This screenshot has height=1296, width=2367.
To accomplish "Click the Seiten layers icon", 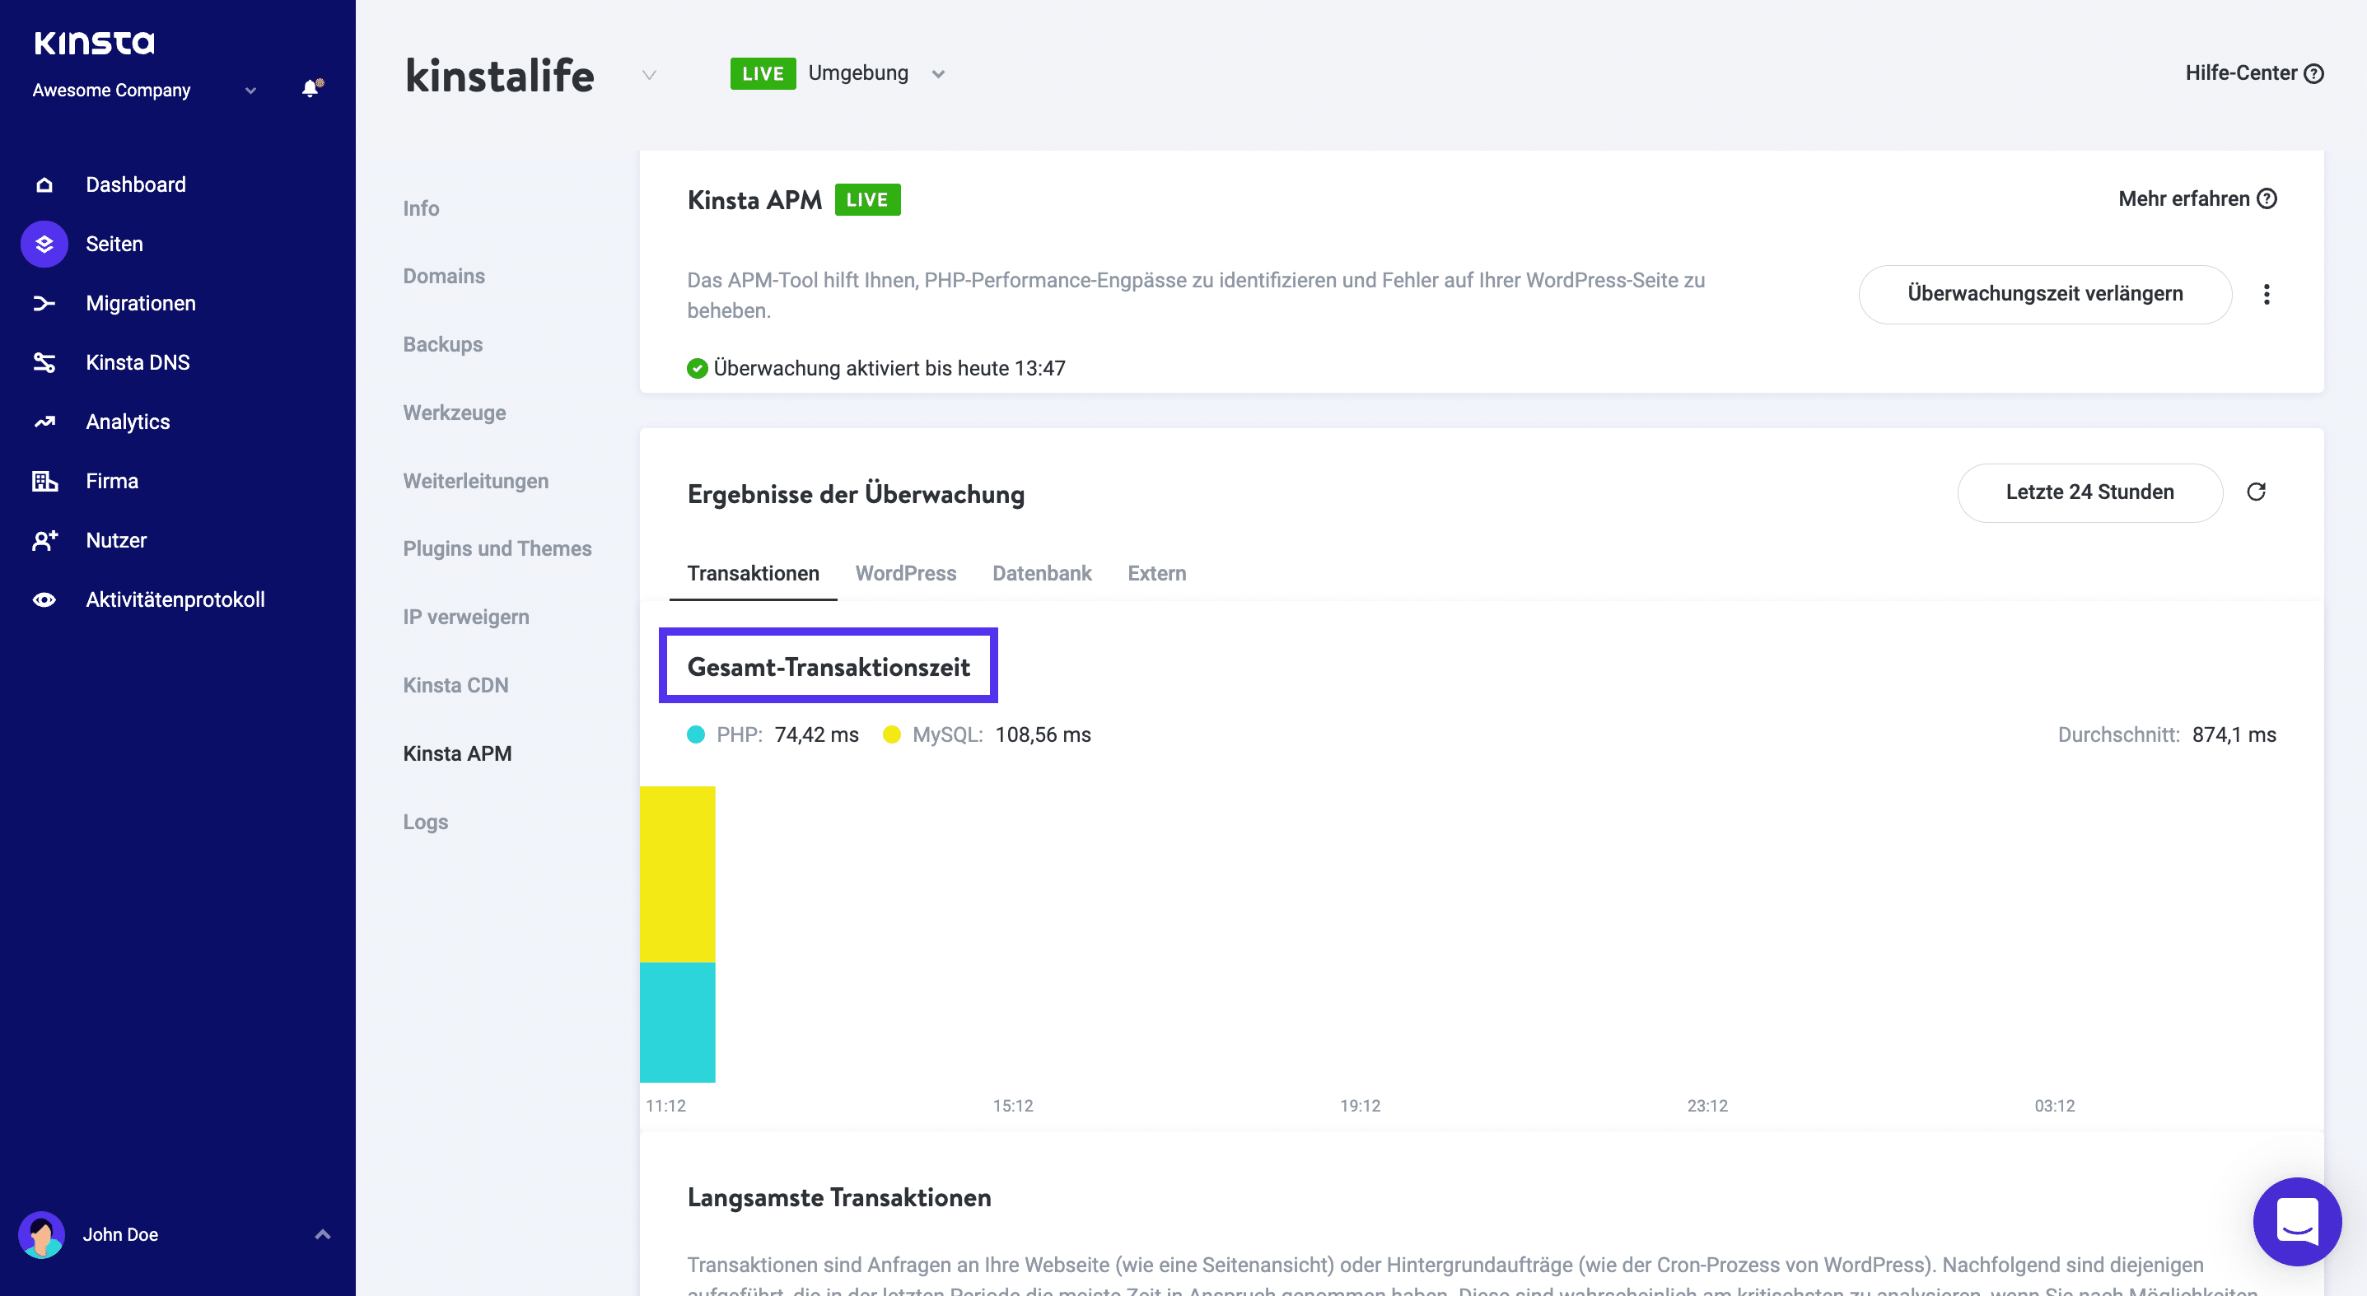I will (44, 245).
